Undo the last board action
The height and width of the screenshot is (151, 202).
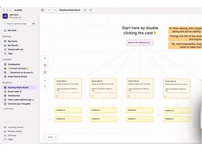pos(45,81)
